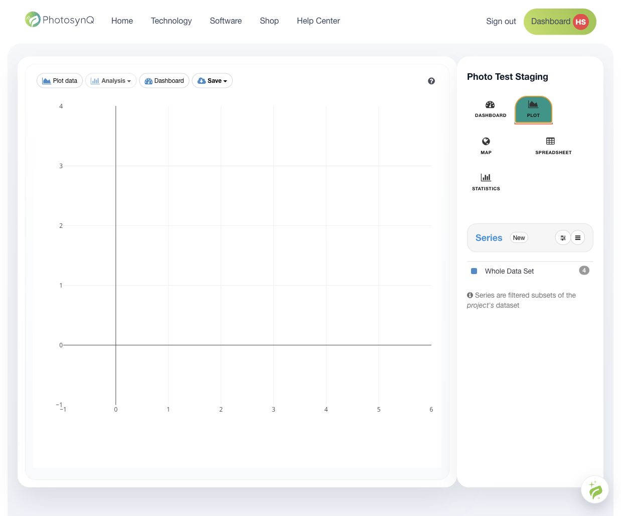621x516 pixels.
Task: Create a New series
Action: pos(519,238)
